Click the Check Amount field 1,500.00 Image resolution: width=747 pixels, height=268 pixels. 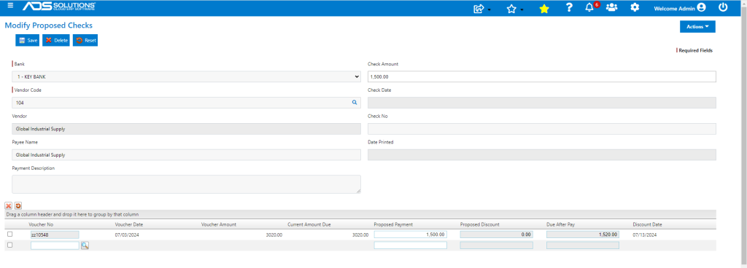(x=542, y=76)
